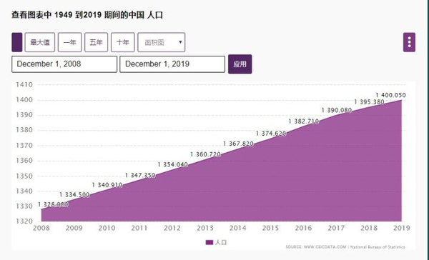Screen dimensions: 429x260
Task: Switch to the 十年 time range
Action: point(122,42)
